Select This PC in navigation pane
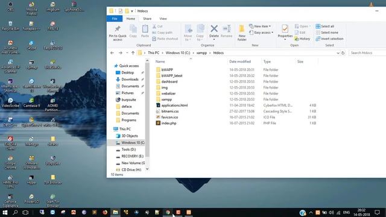This screenshot has height=217, width=386. pyautogui.click(x=125, y=129)
